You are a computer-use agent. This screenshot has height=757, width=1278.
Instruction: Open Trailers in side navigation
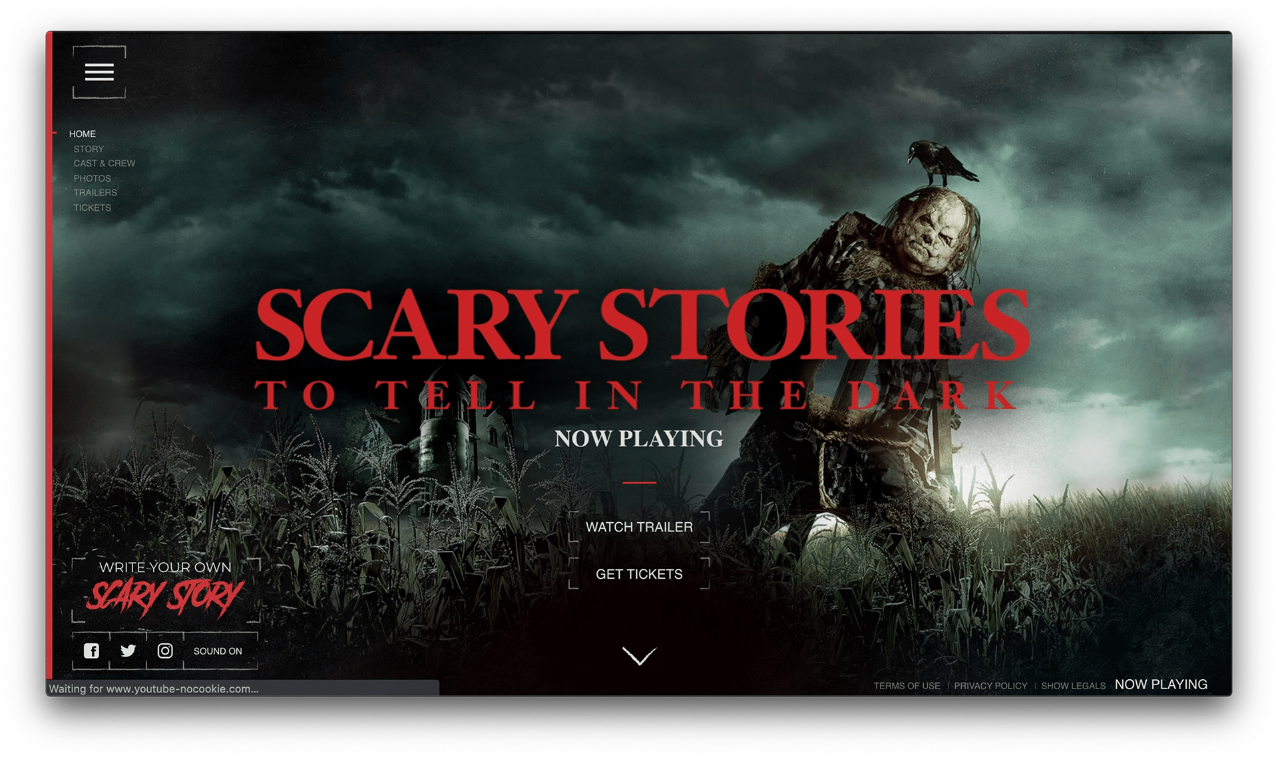[95, 192]
